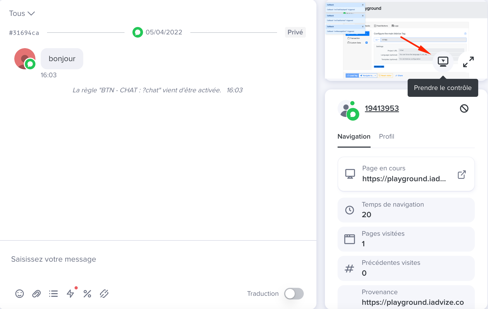Expand the mirroring preview to fullscreen
This screenshot has width=488, height=309.
coord(468,62)
